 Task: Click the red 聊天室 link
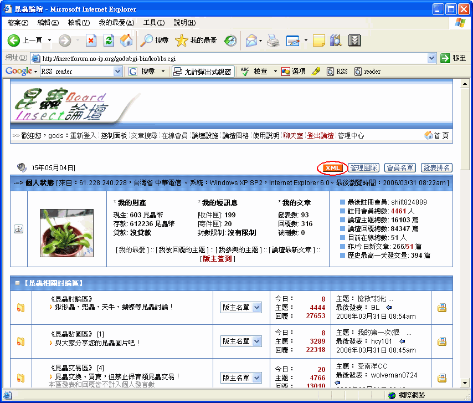pos(293,136)
